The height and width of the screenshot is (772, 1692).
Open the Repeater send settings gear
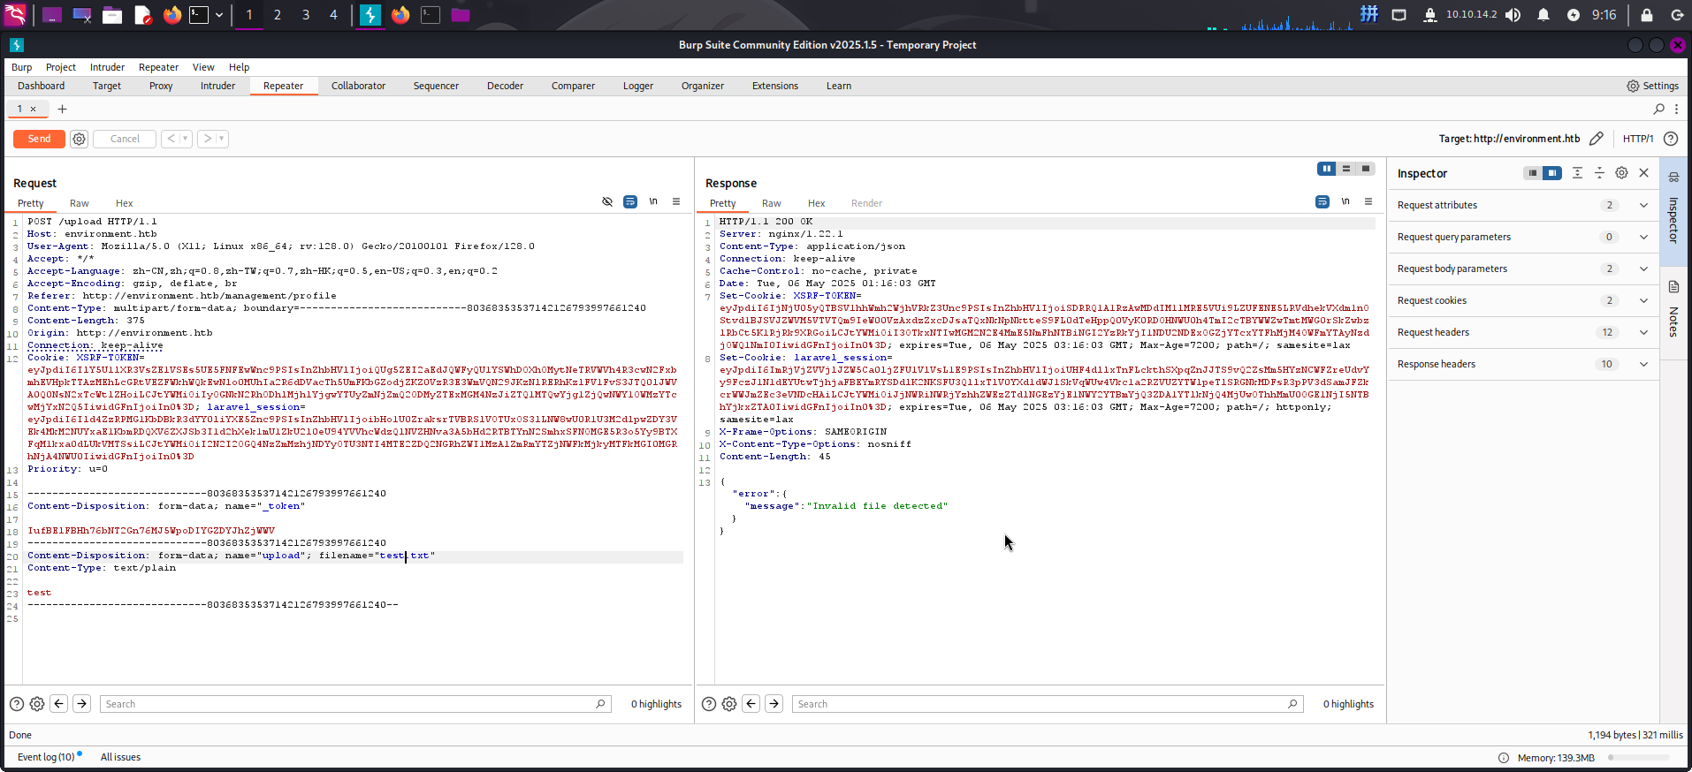(x=79, y=139)
